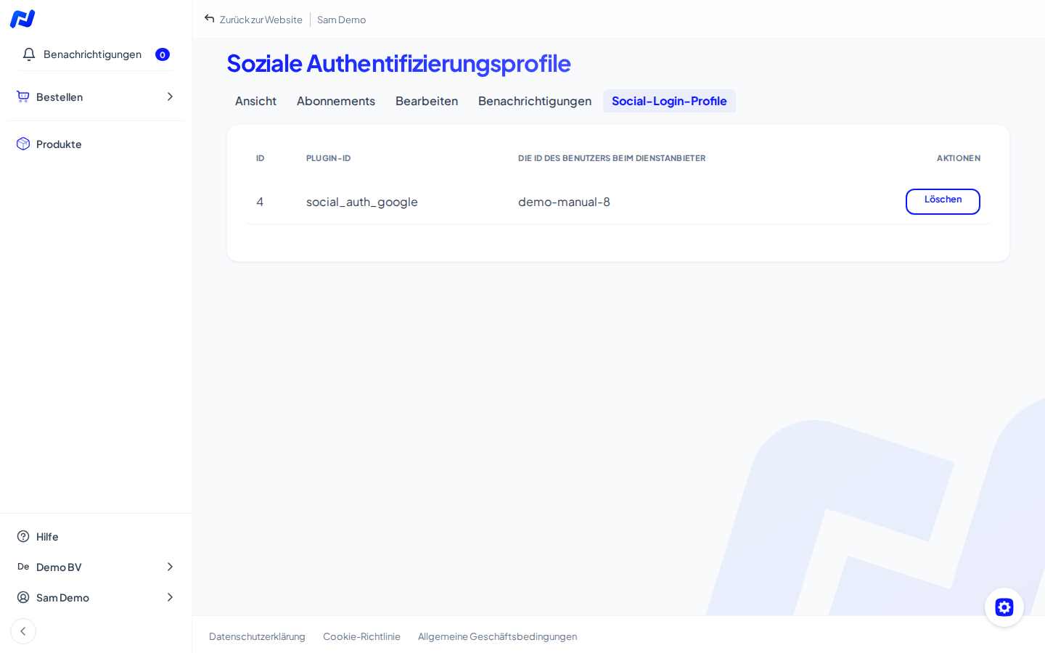This screenshot has width=1045, height=653.
Task: Open the Abonnements tab
Action: (x=336, y=101)
